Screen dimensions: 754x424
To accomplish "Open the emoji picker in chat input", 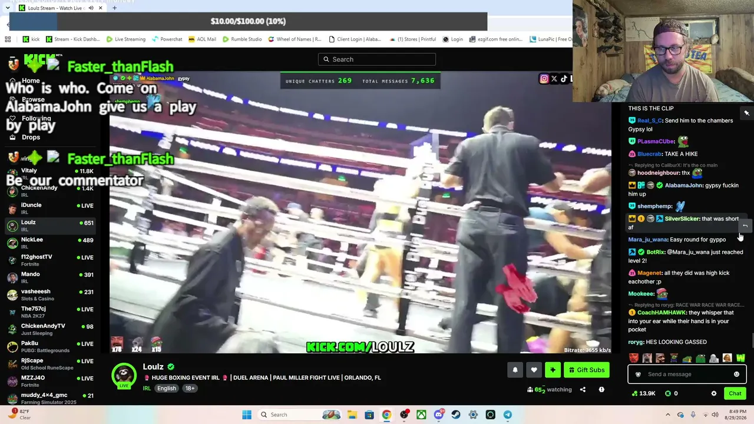I will click(x=736, y=374).
